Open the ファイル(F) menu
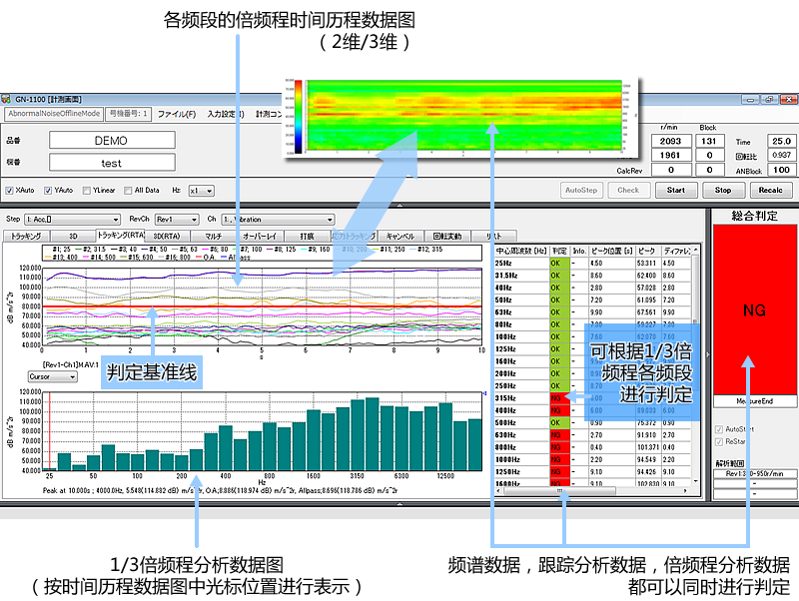This screenshot has height=601, width=799. [x=177, y=114]
